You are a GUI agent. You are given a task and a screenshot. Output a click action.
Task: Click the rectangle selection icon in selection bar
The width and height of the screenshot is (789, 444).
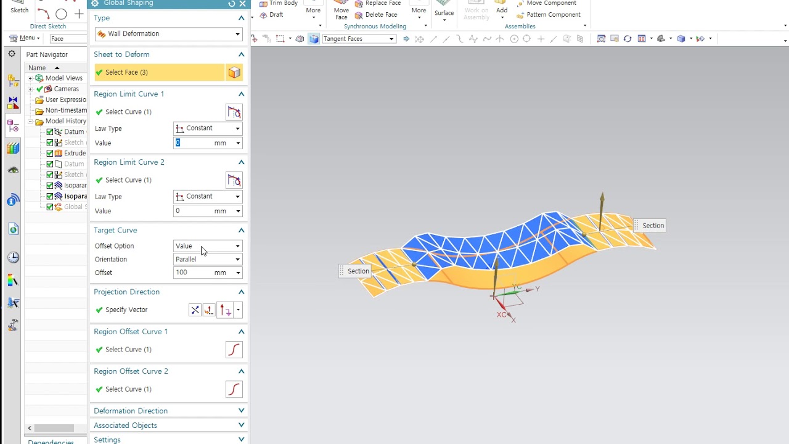point(280,39)
